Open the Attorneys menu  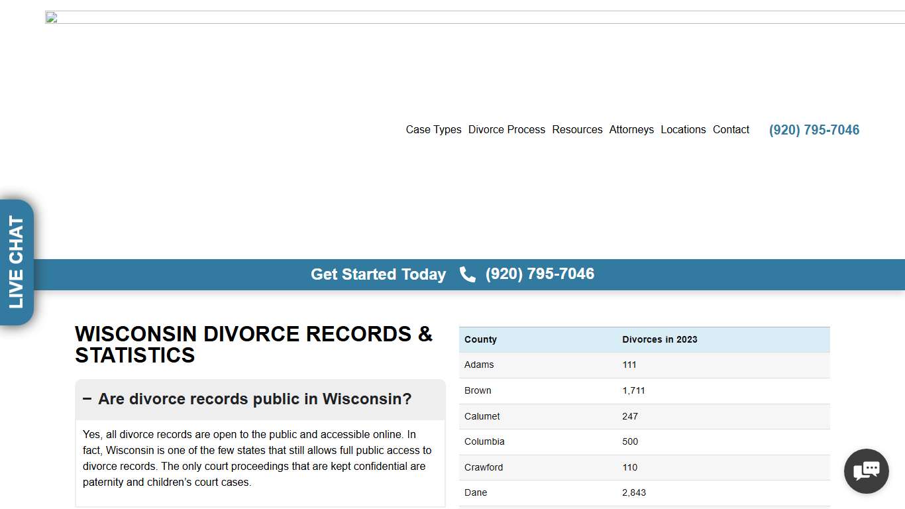(x=631, y=129)
